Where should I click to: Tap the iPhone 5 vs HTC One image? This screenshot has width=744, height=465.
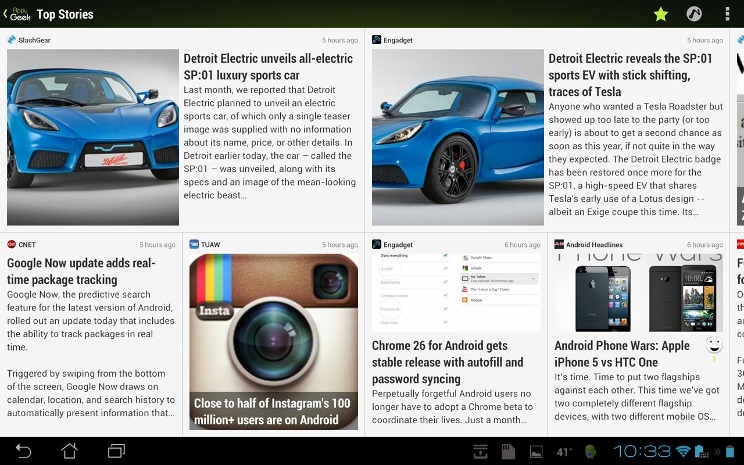coord(639,292)
